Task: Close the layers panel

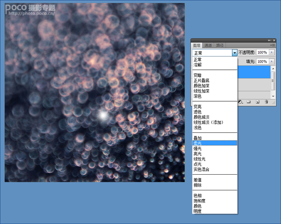Action: [274, 41]
